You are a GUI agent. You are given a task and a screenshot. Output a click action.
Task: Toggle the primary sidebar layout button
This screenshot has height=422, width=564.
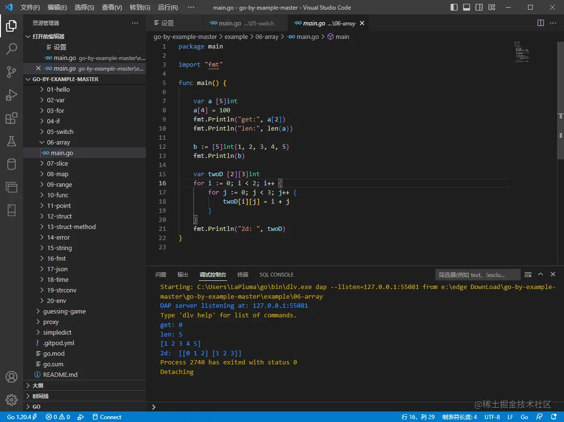[x=454, y=7]
